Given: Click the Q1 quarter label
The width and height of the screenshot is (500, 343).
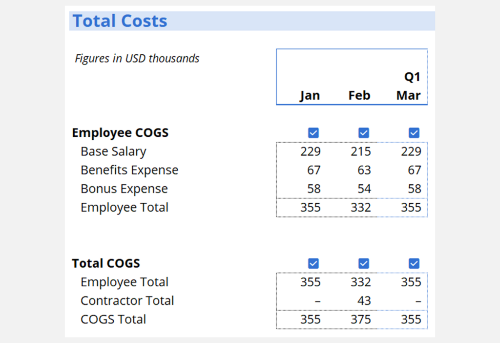Looking at the screenshot, I should pos(412,77).
